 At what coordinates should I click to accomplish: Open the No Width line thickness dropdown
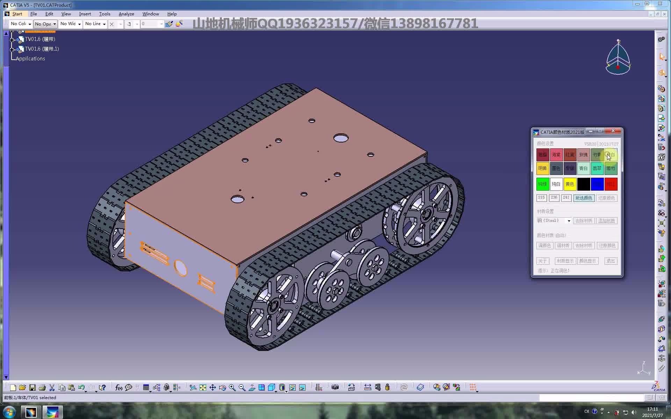[70, 24]
